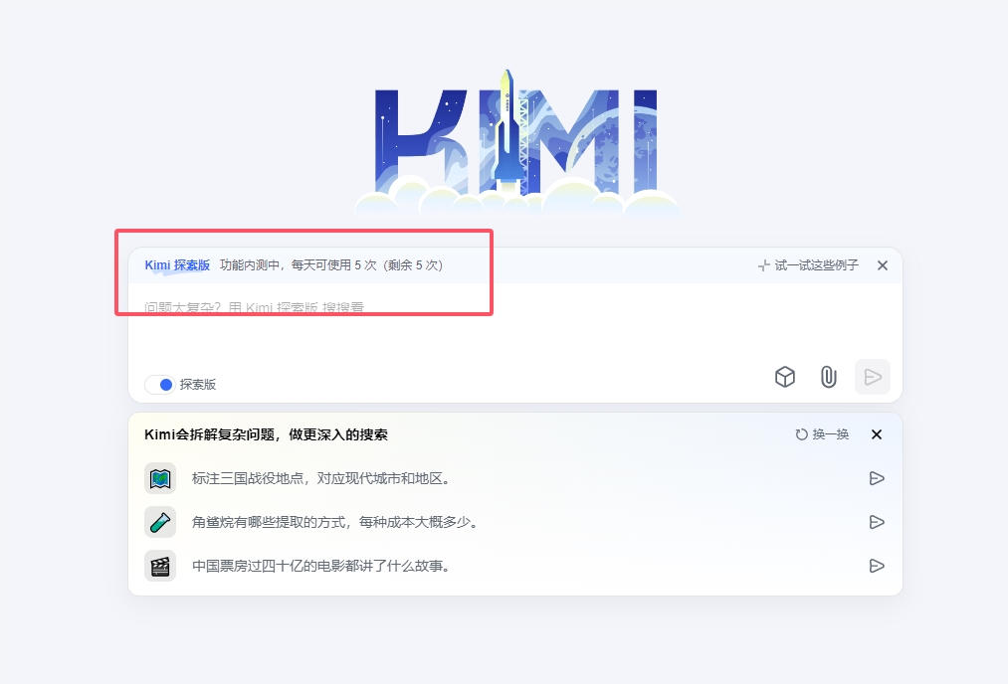Screen dimensions: 1008x684
Task: Click the Kimi 探索版 label
Action: [177, 265]
